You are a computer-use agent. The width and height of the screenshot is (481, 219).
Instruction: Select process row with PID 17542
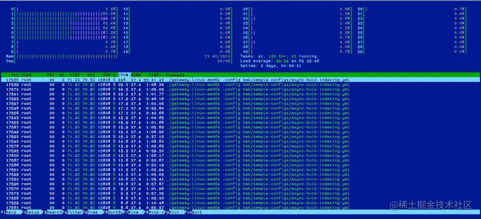tap(240, 142)
